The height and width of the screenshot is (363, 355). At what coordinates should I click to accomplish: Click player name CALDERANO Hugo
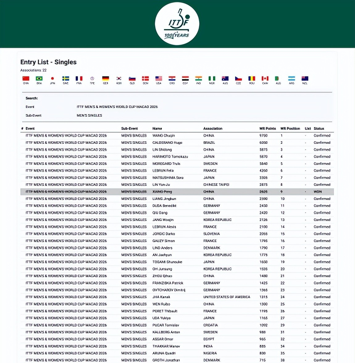(x=167, y=143)
